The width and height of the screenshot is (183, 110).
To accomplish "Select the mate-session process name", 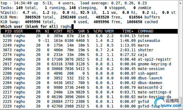I will click(151, 69).
